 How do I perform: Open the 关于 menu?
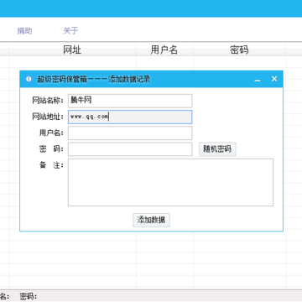(70, 31)
